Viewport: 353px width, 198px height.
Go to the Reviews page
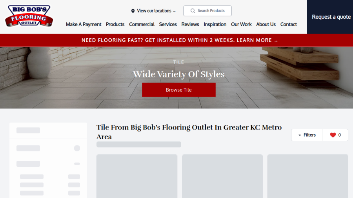tap(190, 24)
